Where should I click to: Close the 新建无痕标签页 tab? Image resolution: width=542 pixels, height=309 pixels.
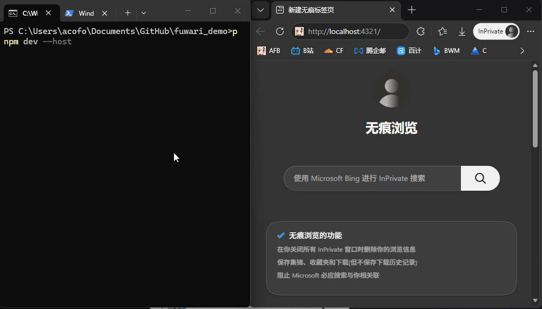(392, 10)
